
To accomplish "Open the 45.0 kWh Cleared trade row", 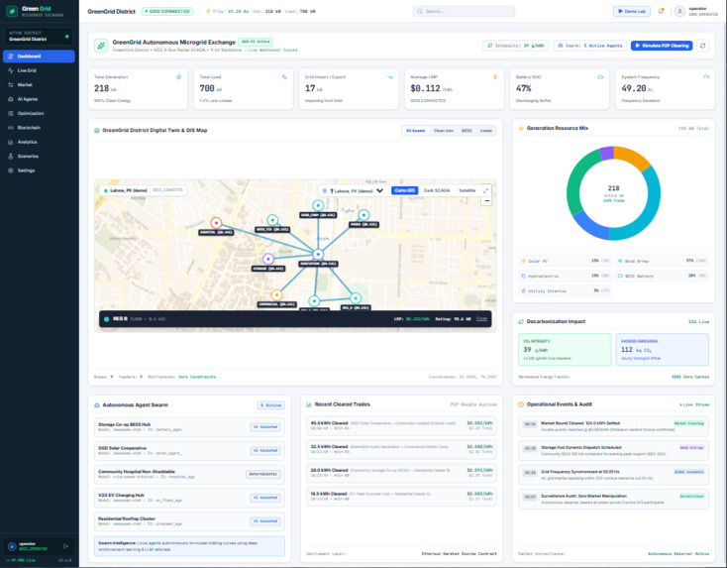I will point(401,425).
